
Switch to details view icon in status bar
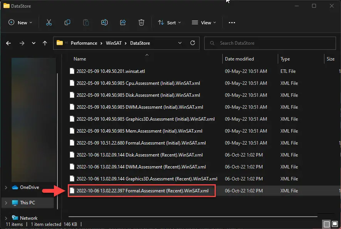coord(326,224)
